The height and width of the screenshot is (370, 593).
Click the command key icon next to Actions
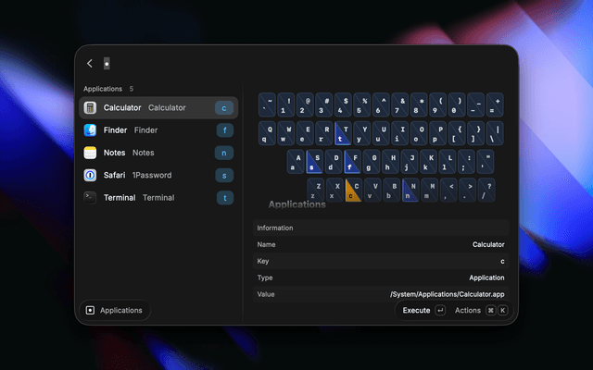[490, 311]
